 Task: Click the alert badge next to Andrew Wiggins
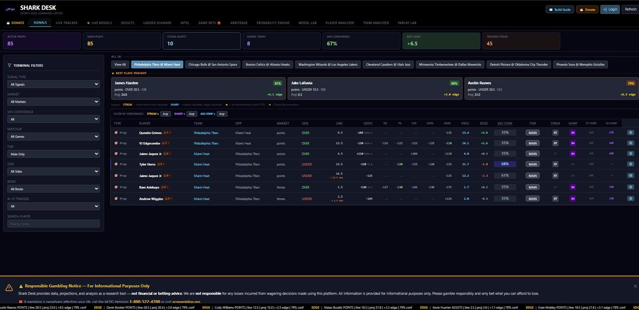169,199
